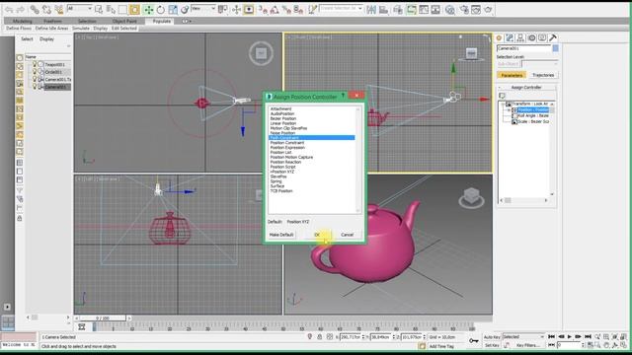
Task: Open the Selection ribbon tab
Action: pyautogui.click(x=87, y=21)
